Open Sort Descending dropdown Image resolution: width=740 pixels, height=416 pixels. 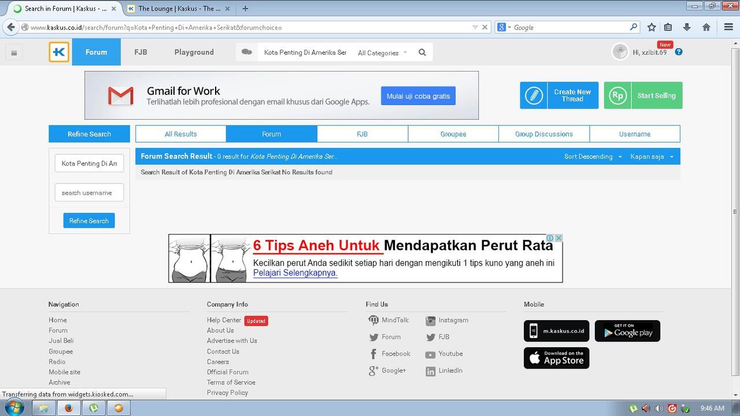point(593,157)
